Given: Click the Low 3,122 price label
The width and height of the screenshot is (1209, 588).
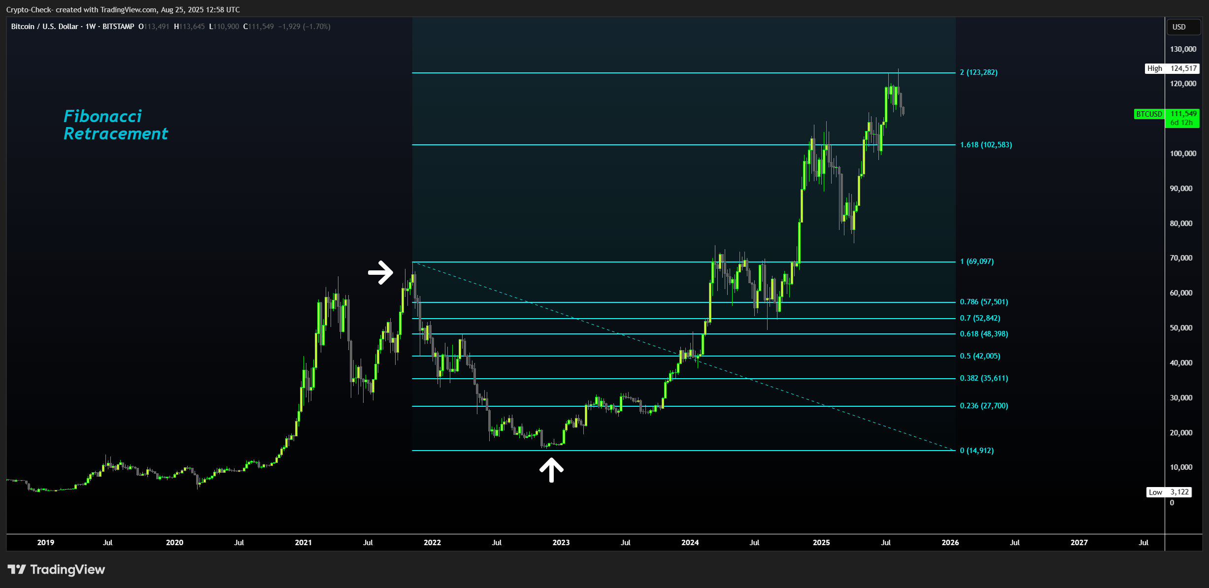Looking at the screenshot, I should click(x=1169, y=492).
